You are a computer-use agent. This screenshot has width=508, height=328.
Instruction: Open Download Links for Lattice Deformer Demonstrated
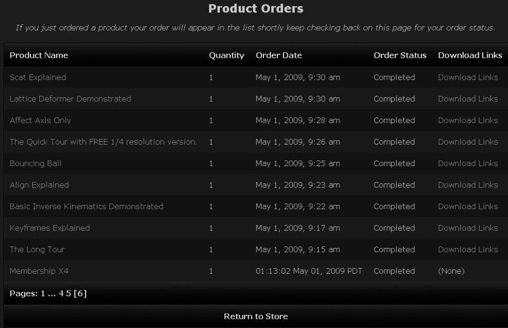click(468, 99)
